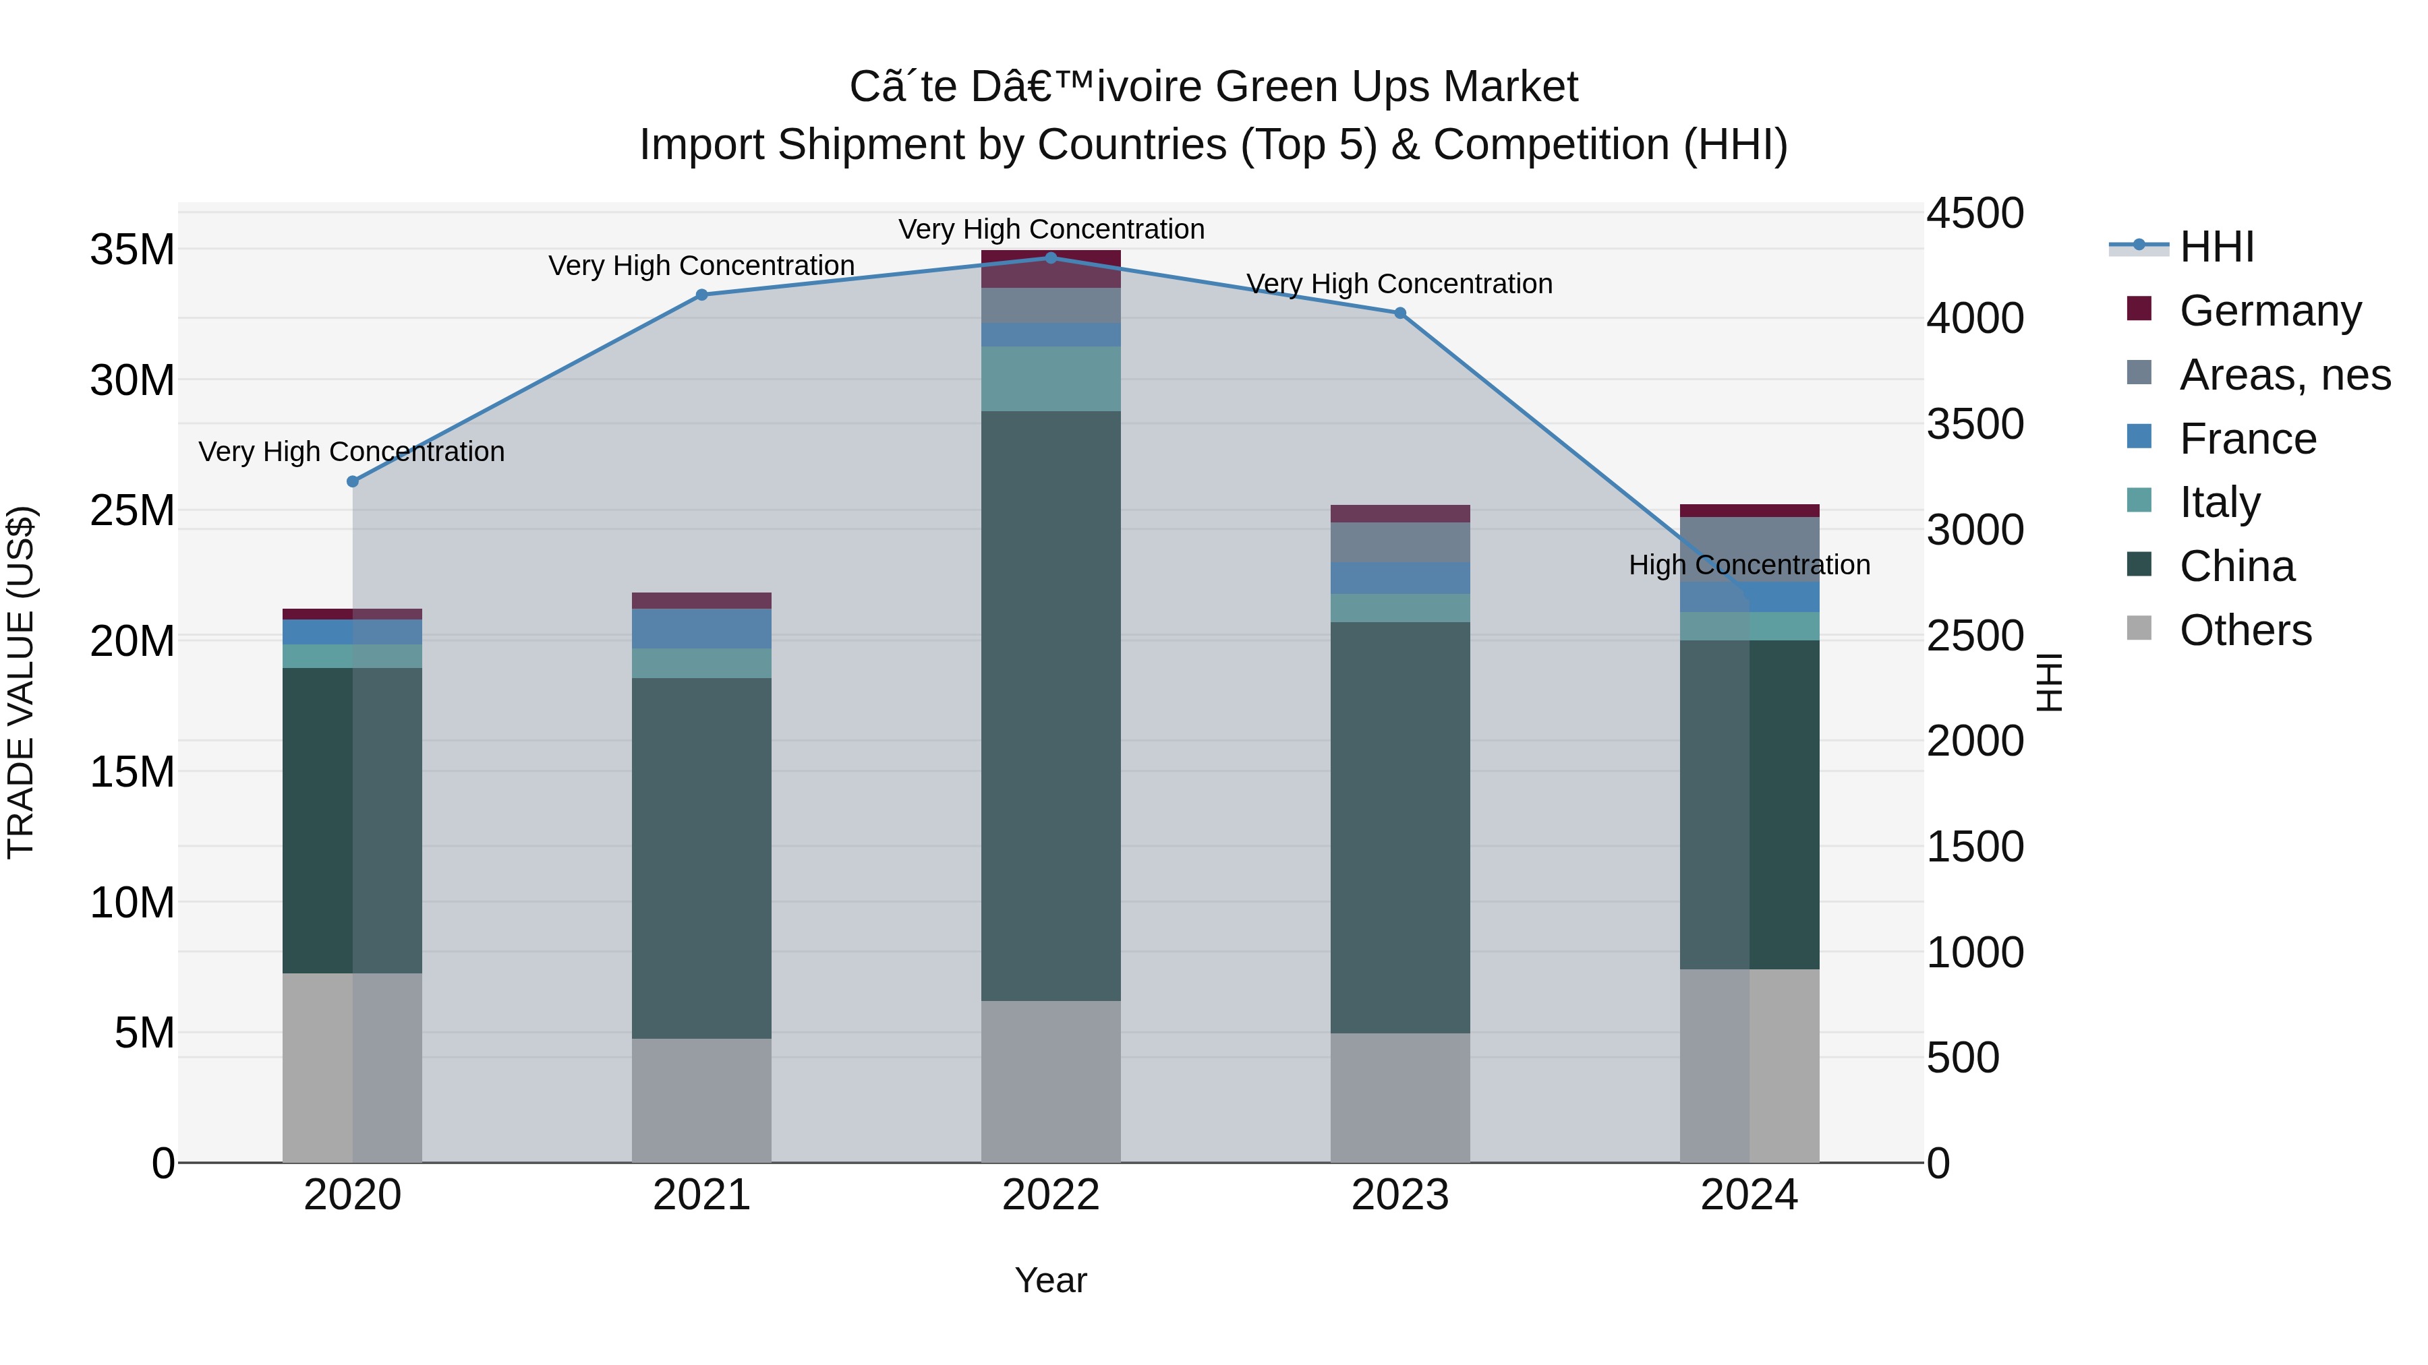Click Very High Concentration annotation above 2022

click(1051, 229)
